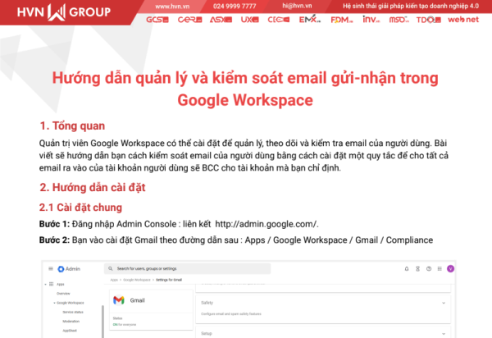Select Moderation in the sidebar

coord(71,322)
